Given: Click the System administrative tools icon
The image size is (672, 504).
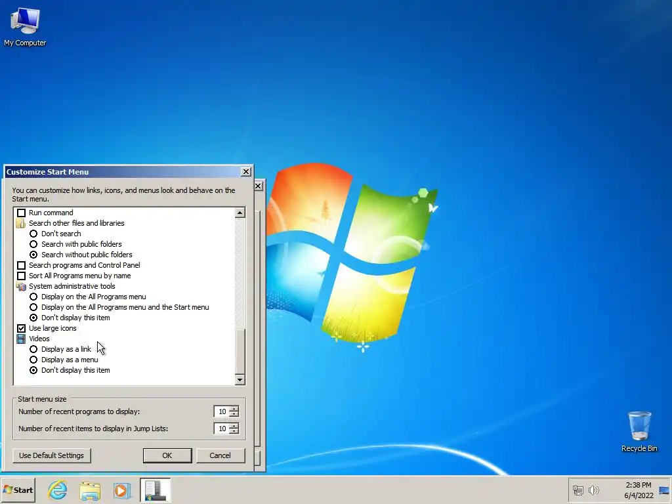Looking at the screenshot, I should click(x=20, y=286).
